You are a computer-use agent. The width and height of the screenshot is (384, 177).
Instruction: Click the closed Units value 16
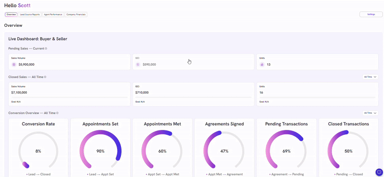(x=261, y=93)
